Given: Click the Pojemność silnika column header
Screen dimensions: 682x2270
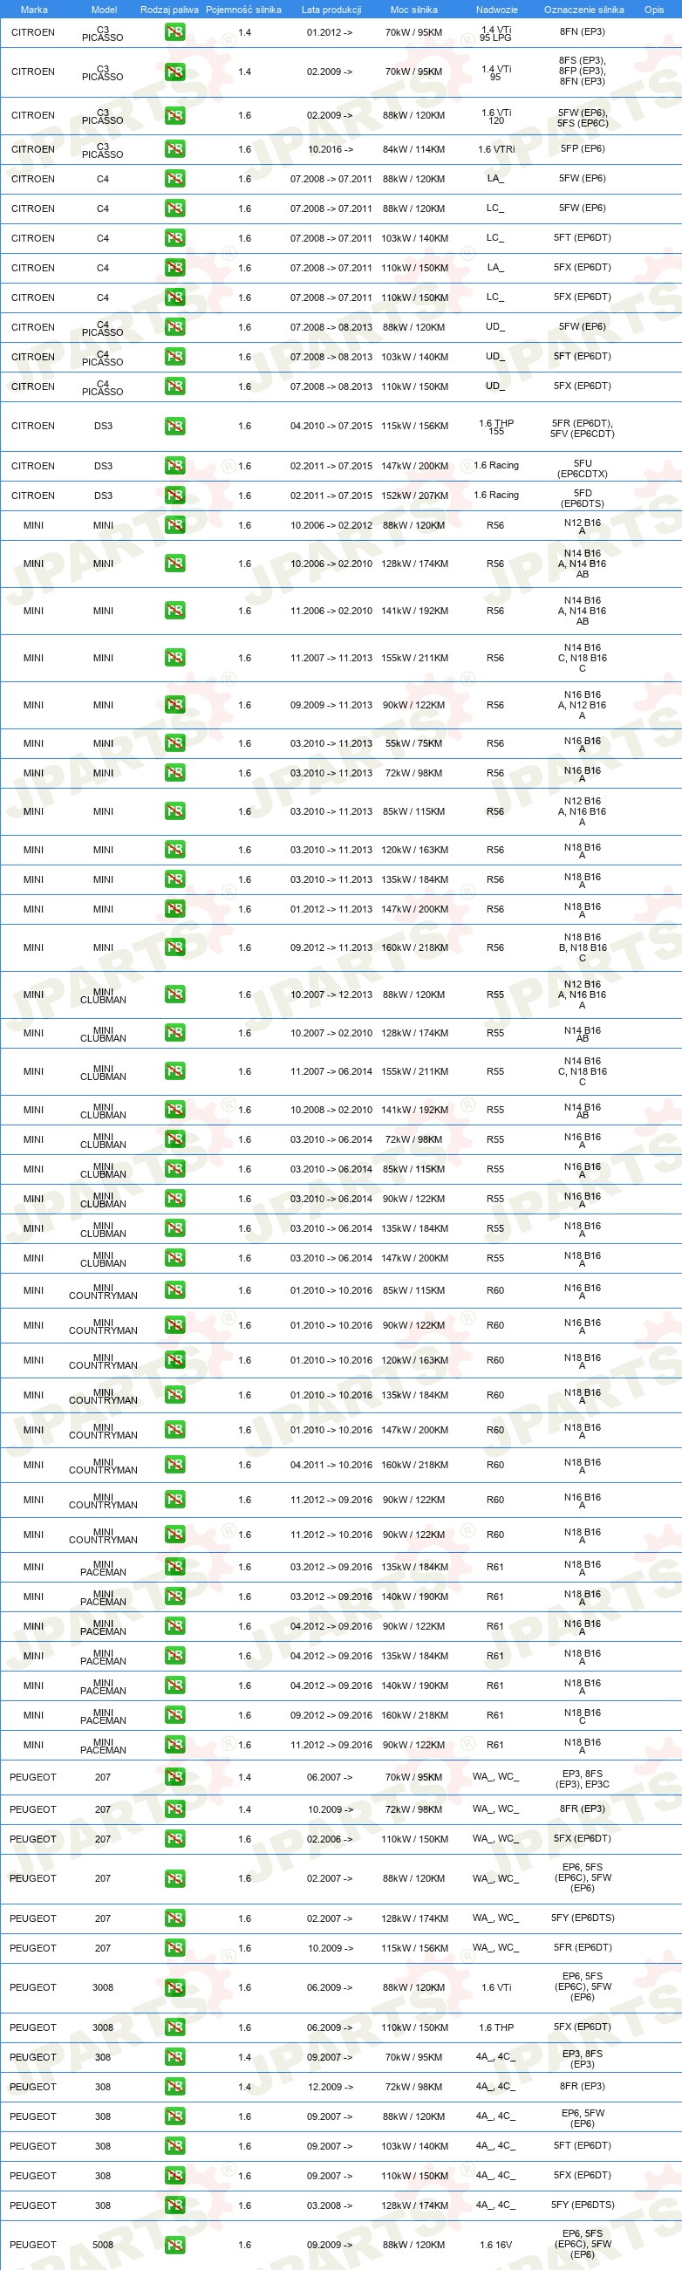Looking at the screenshot, I should 243,10.
